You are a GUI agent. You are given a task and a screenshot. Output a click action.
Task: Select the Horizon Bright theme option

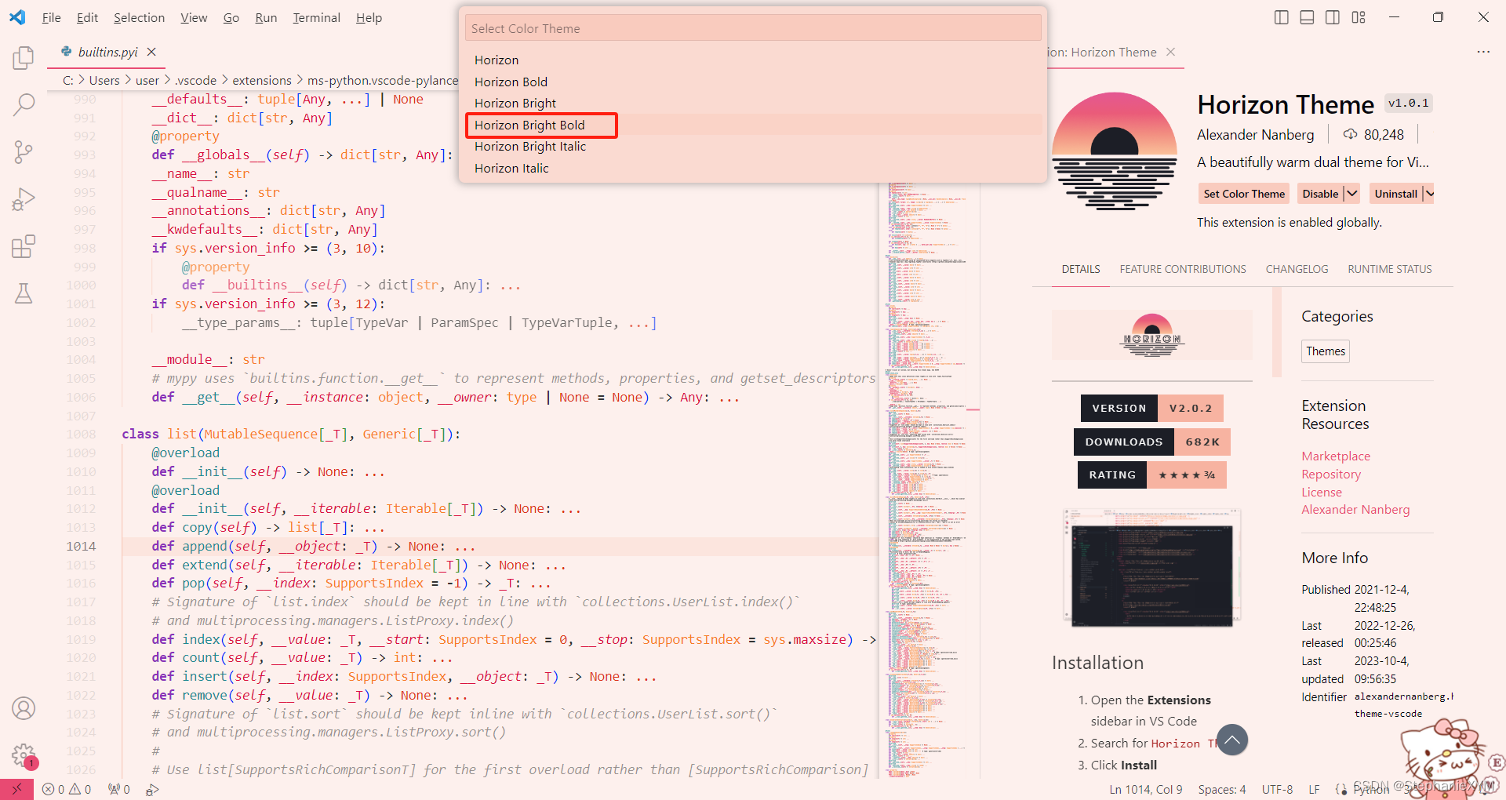click(753, 103)
